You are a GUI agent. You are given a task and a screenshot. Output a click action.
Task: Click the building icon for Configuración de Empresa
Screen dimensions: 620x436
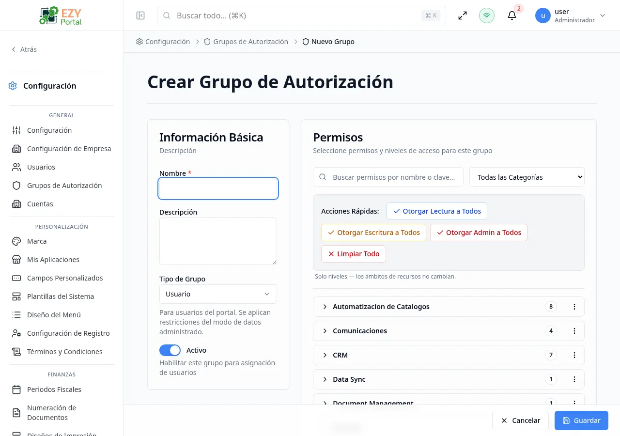tap(16, 149)
